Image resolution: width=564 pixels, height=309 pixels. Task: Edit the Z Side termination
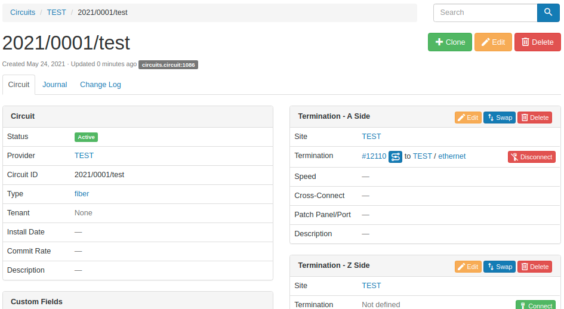[468, 267]
